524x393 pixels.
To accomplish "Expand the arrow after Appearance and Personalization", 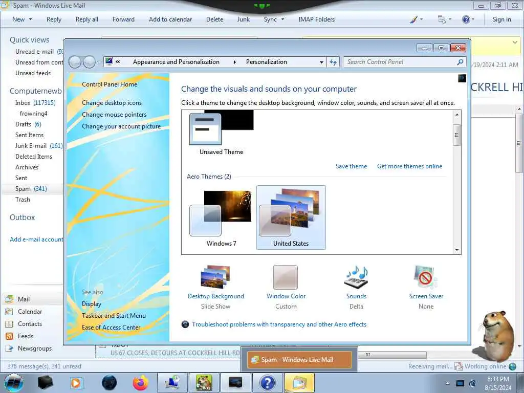I will [234, 62].
